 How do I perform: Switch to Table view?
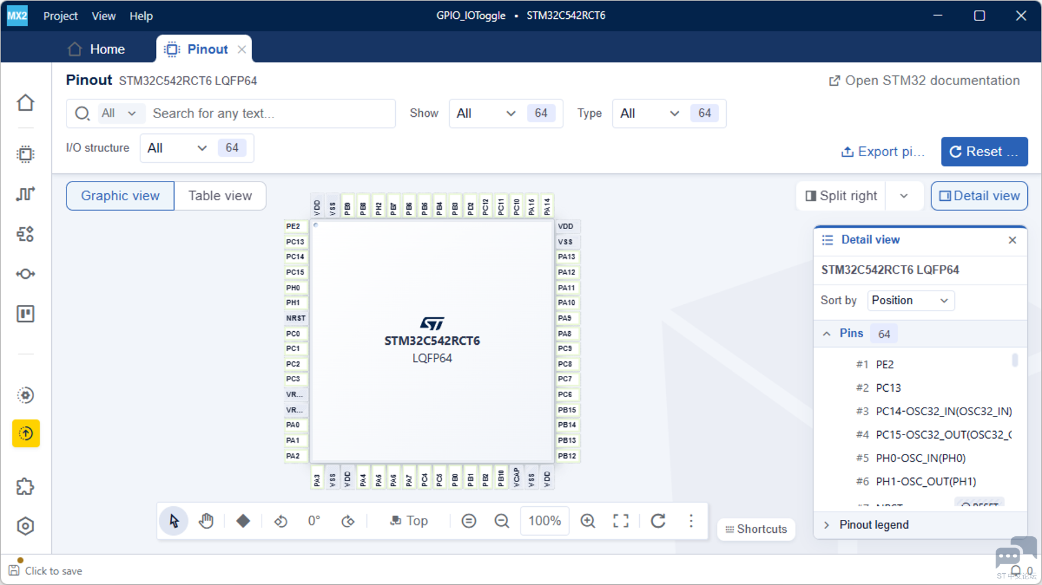(x=220, y=196)
